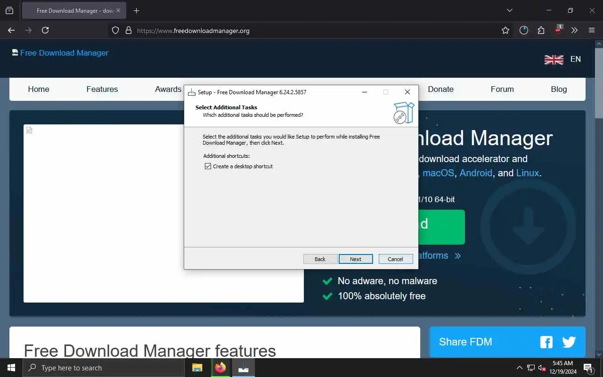Screen dimensions: 603x377
Task: Bookmark this page with the star icon
Action: pyautogui.click(x=505, y=30)
